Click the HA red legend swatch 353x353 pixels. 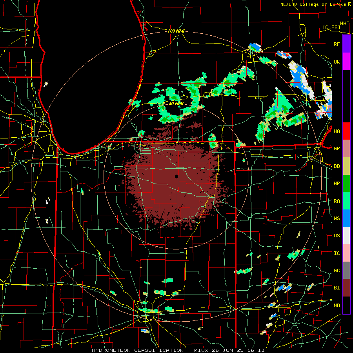[x=346, y=131]
